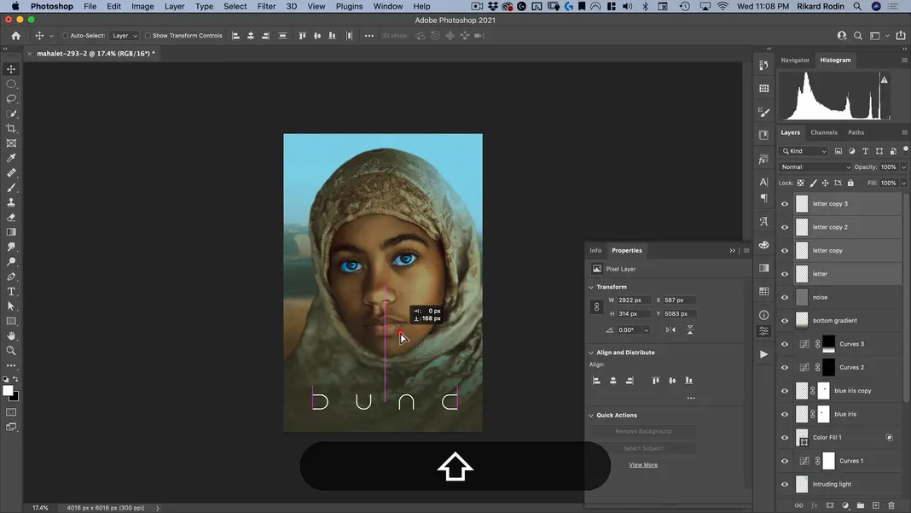Select the Pen tool
Screen dimensions: 911x513
[11, 277]
